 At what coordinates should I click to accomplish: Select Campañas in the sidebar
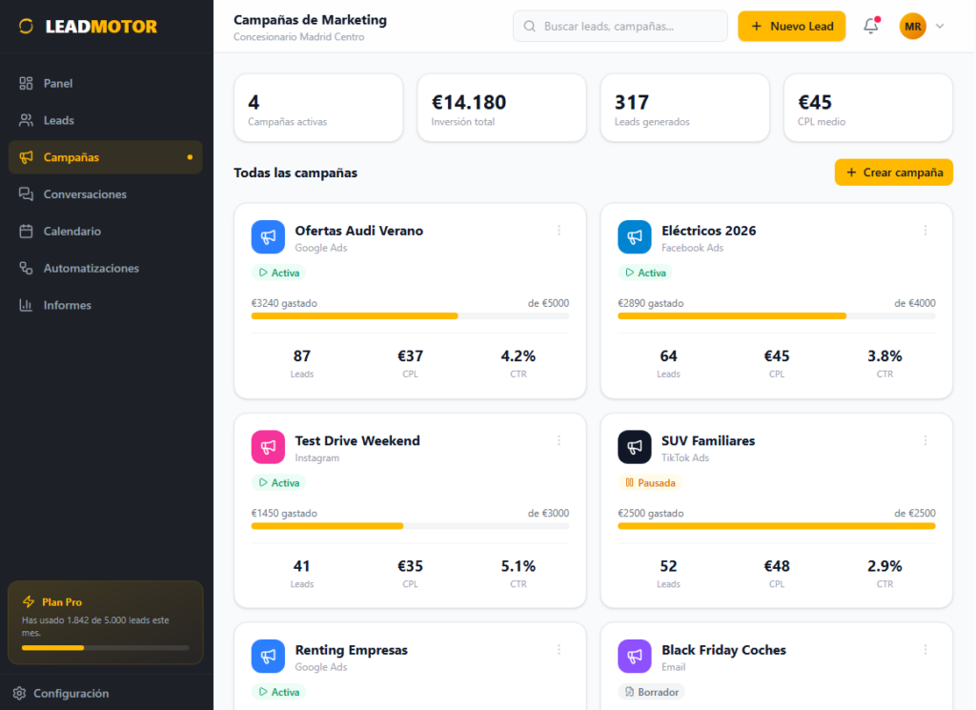[x=105, y=157]
